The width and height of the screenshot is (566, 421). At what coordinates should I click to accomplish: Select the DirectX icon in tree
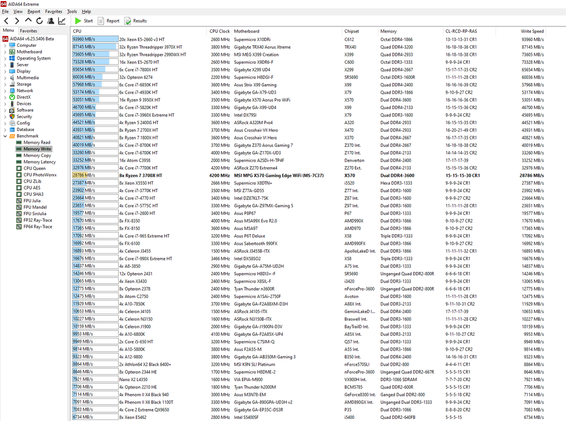(12, 97)
